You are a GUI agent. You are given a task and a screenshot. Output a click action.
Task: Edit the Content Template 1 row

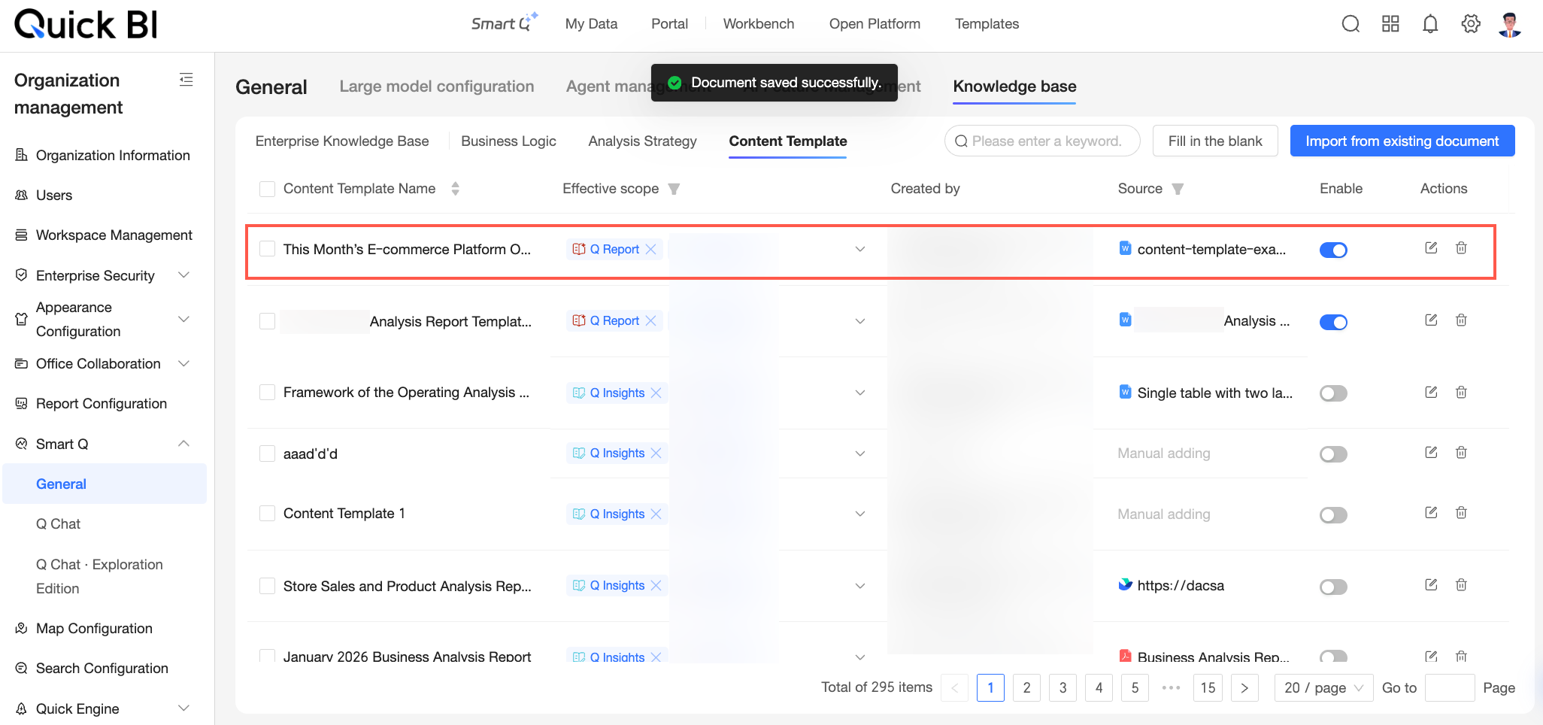coord(1431,513)
